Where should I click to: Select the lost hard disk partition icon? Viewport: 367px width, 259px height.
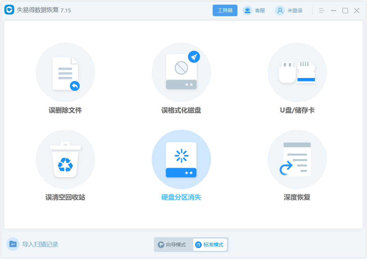point(181,159)
